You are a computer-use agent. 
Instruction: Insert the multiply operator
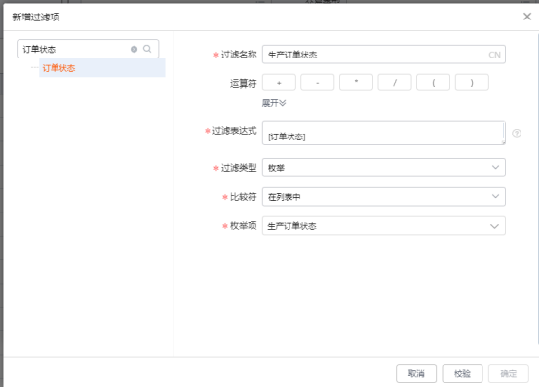coord(356,83)
